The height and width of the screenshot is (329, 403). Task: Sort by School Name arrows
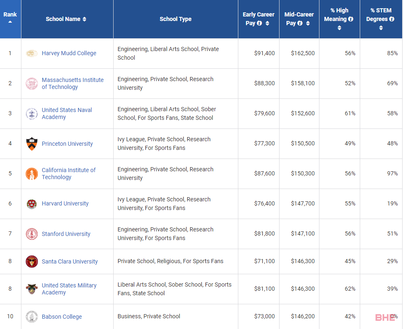[x=84, y=19]
